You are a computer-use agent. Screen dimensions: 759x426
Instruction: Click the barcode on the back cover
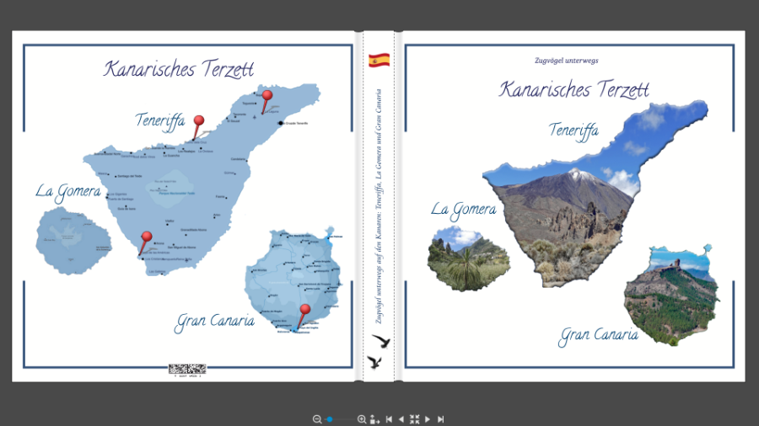[x=187, y=370]
